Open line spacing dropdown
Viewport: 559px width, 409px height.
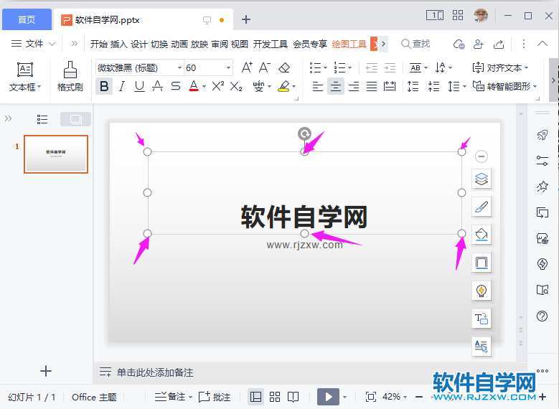[457, 86]
